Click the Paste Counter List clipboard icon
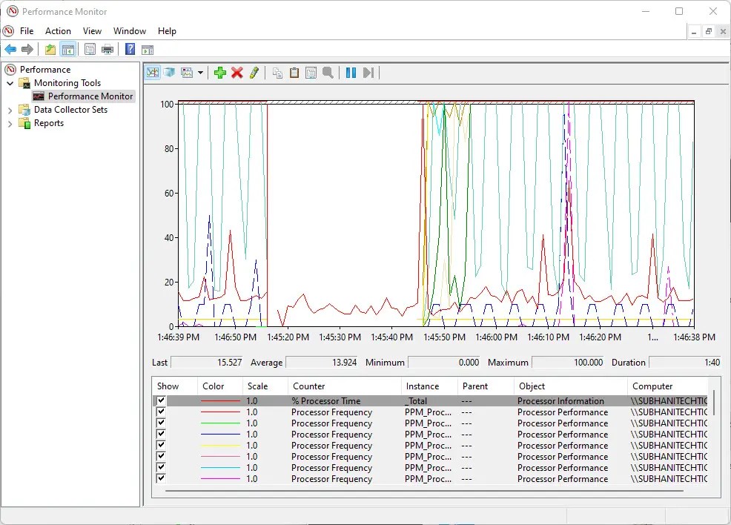 (294, 73)
